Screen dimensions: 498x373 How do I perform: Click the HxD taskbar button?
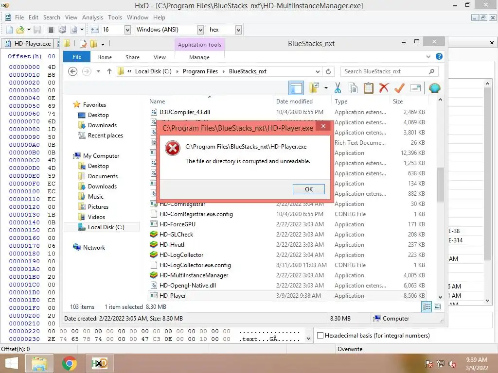99,363
